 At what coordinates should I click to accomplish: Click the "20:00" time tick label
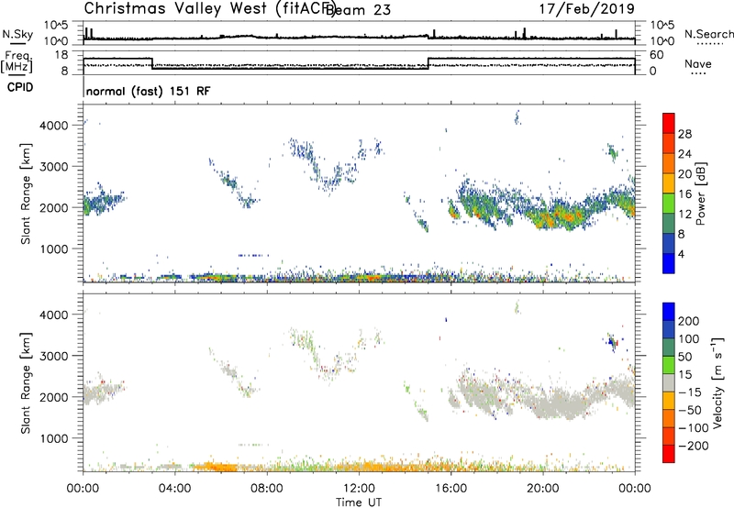[x=543, y=489]
